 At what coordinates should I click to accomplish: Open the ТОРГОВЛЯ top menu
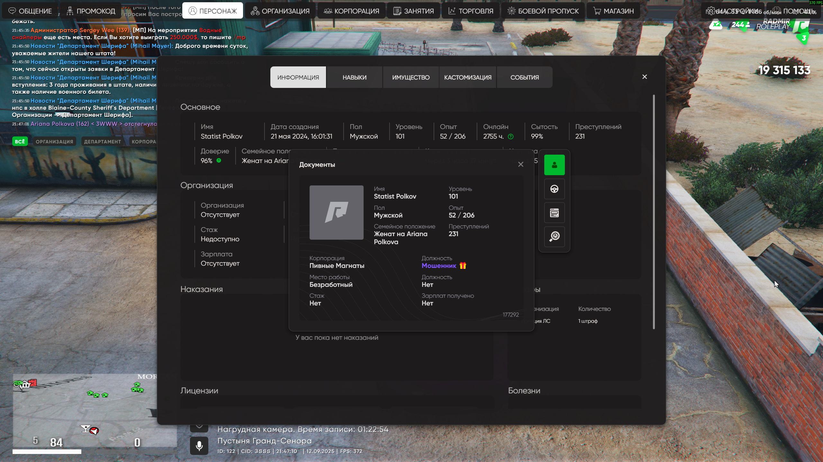(471, 11)
